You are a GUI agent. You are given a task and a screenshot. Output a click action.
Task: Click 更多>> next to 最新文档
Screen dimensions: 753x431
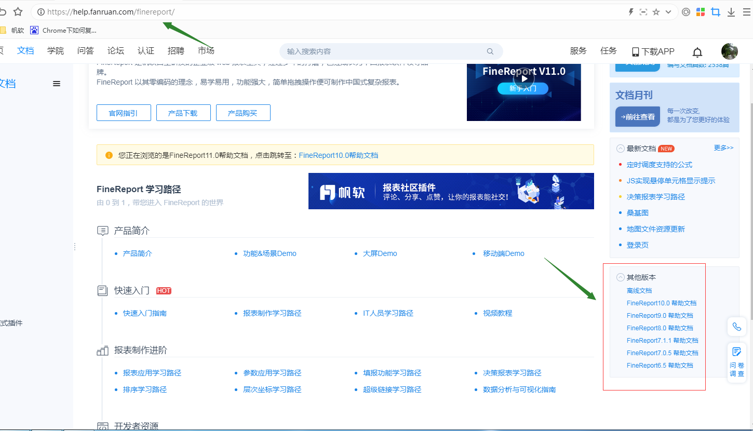724,148
